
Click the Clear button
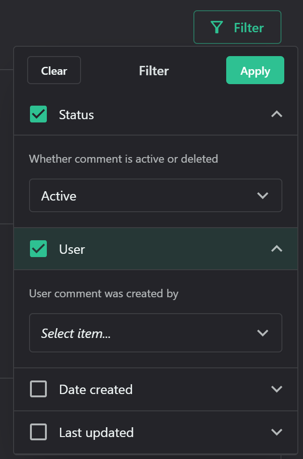pyautogui.click(x=54, y=70)
